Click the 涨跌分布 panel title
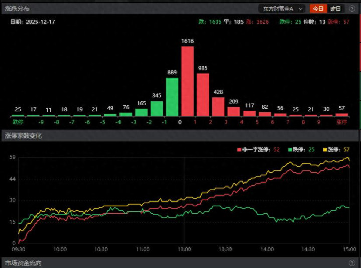The image size is (361, 268). 17,9
